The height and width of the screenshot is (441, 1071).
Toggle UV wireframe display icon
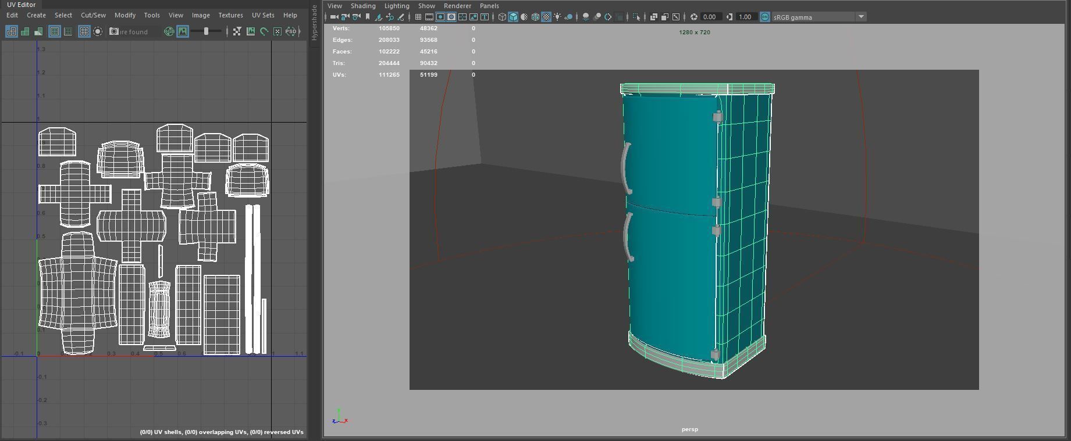pyautogui.click(x=12, y=31)
